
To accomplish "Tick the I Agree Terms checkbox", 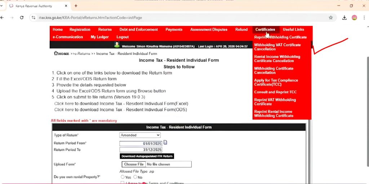I will tap(122, 183).
